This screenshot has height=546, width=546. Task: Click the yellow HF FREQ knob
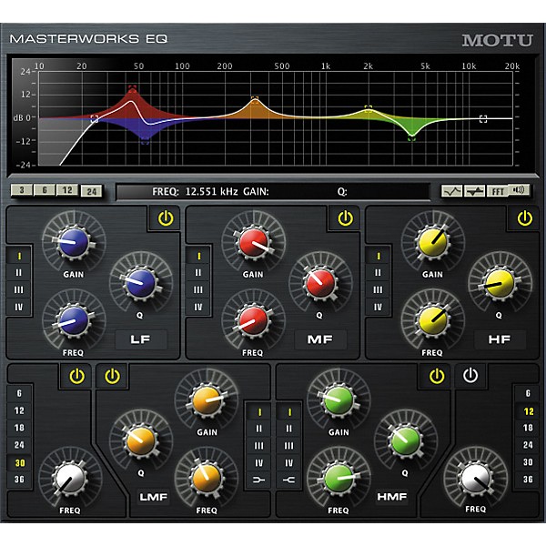tap(433, 320)
